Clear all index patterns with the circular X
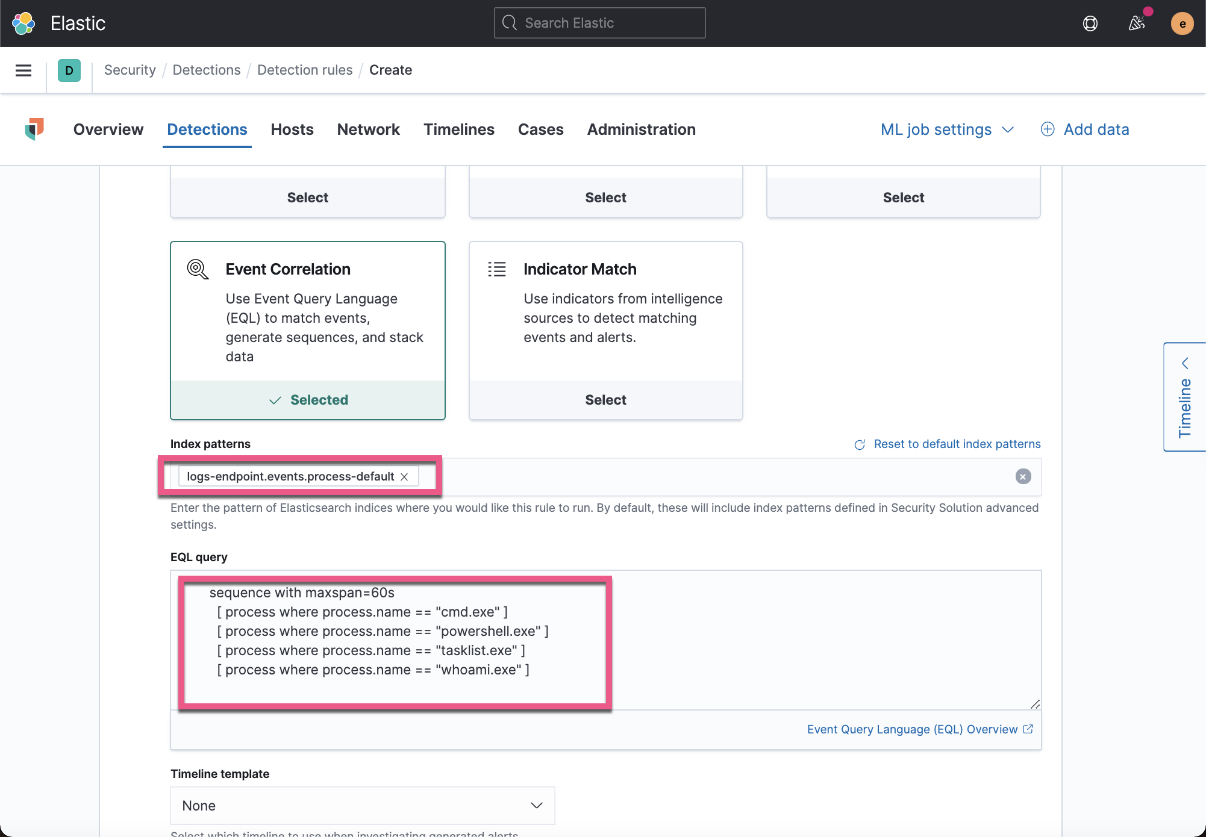This screenshot has height=837, width=1206. (x=1022, y=476)
